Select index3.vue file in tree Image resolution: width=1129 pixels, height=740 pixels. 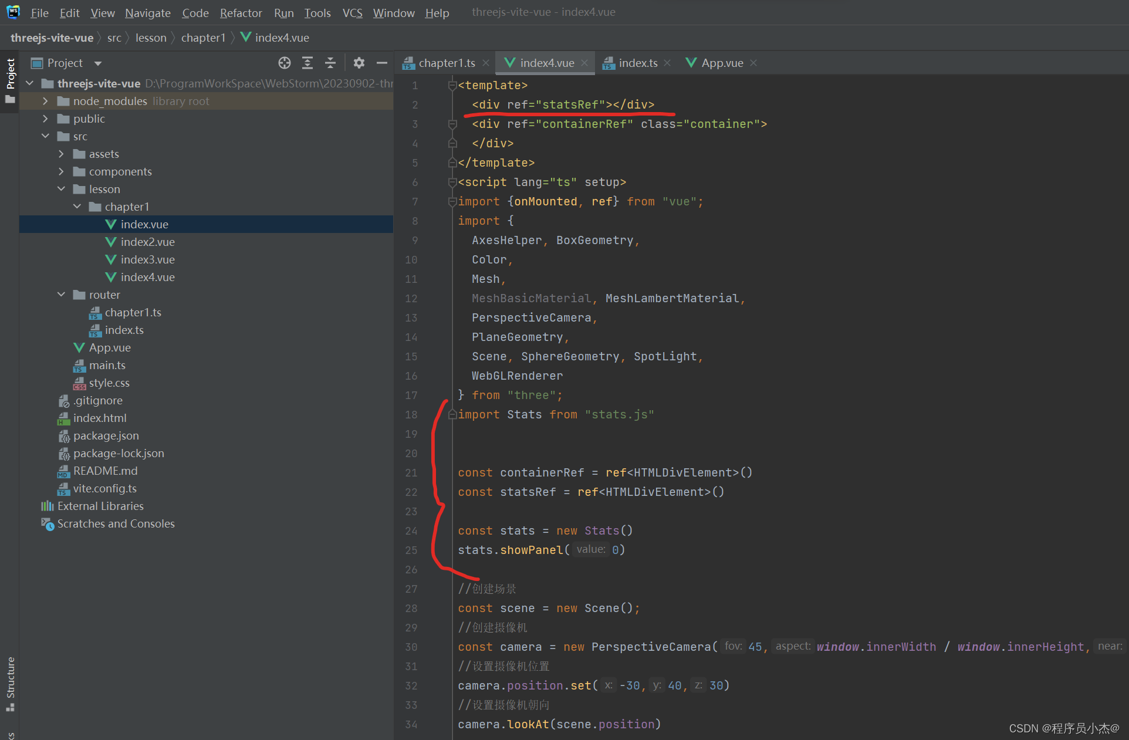(147, 259)
